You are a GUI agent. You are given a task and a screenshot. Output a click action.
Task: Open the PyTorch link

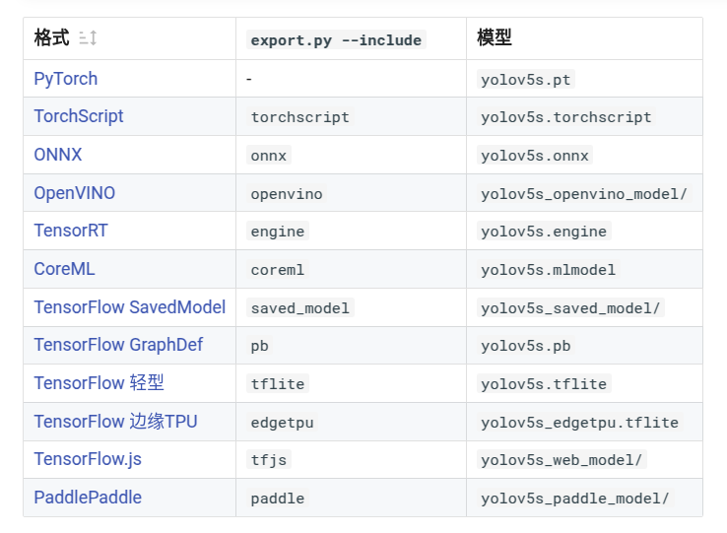pos(66,79)
